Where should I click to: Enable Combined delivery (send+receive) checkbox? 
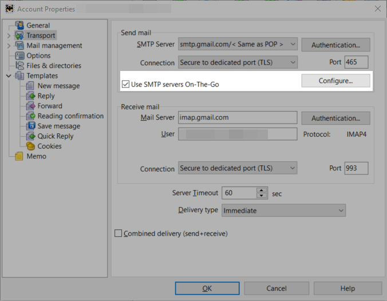[x=119, y=233]
